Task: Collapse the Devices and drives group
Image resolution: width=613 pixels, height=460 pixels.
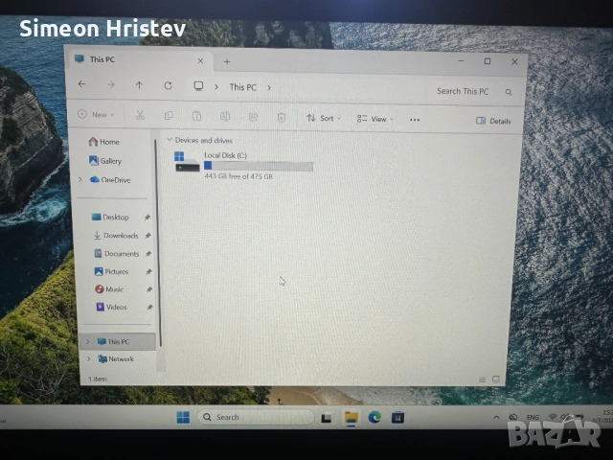Action: pos(169,141)
